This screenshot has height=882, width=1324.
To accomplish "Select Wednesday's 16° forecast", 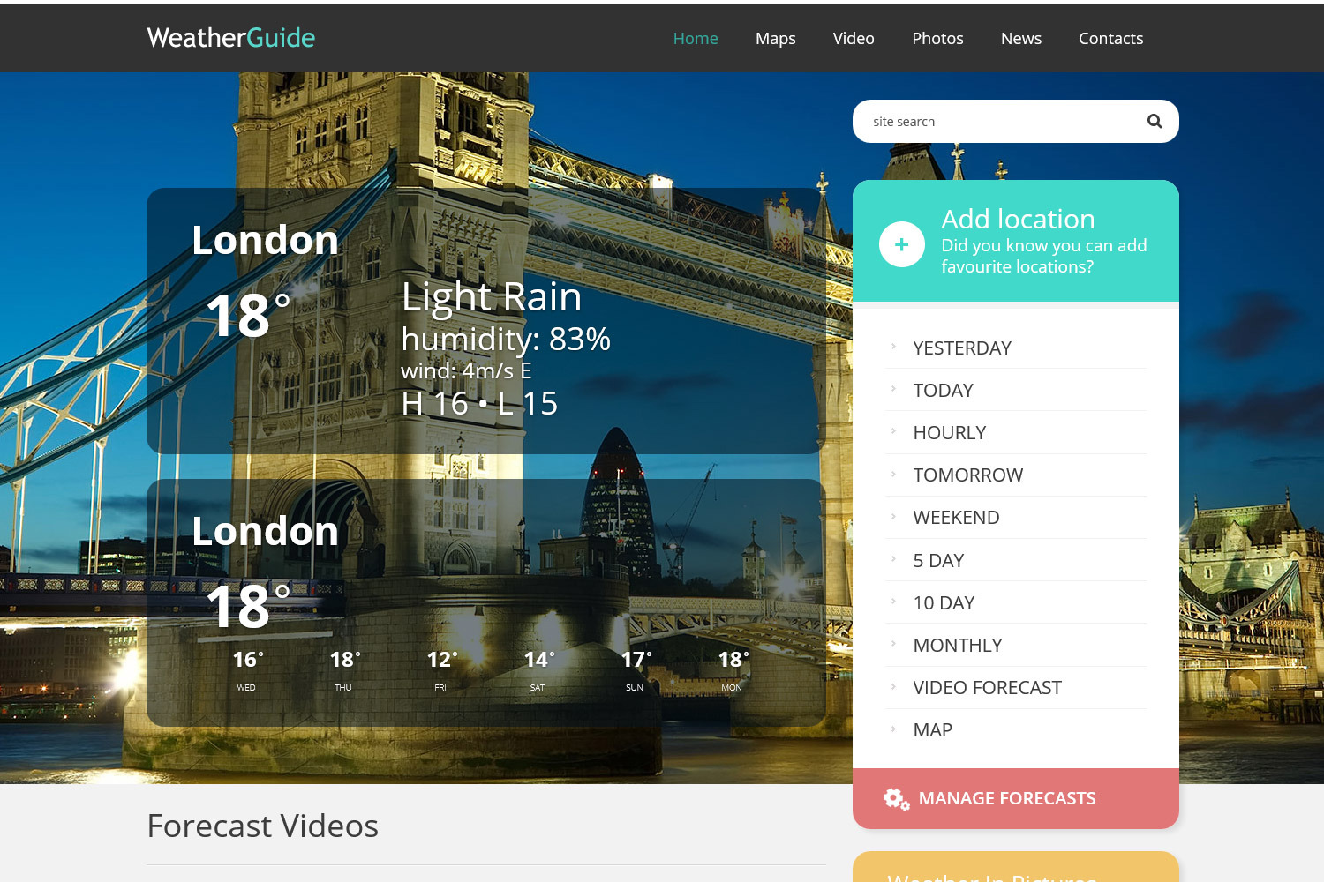I will click(246, 668).
